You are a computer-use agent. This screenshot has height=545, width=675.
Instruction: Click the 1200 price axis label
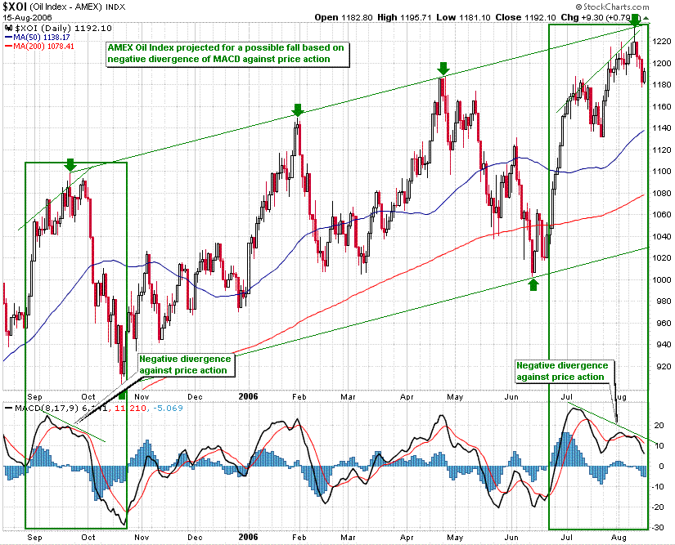[x=662, y=63]
